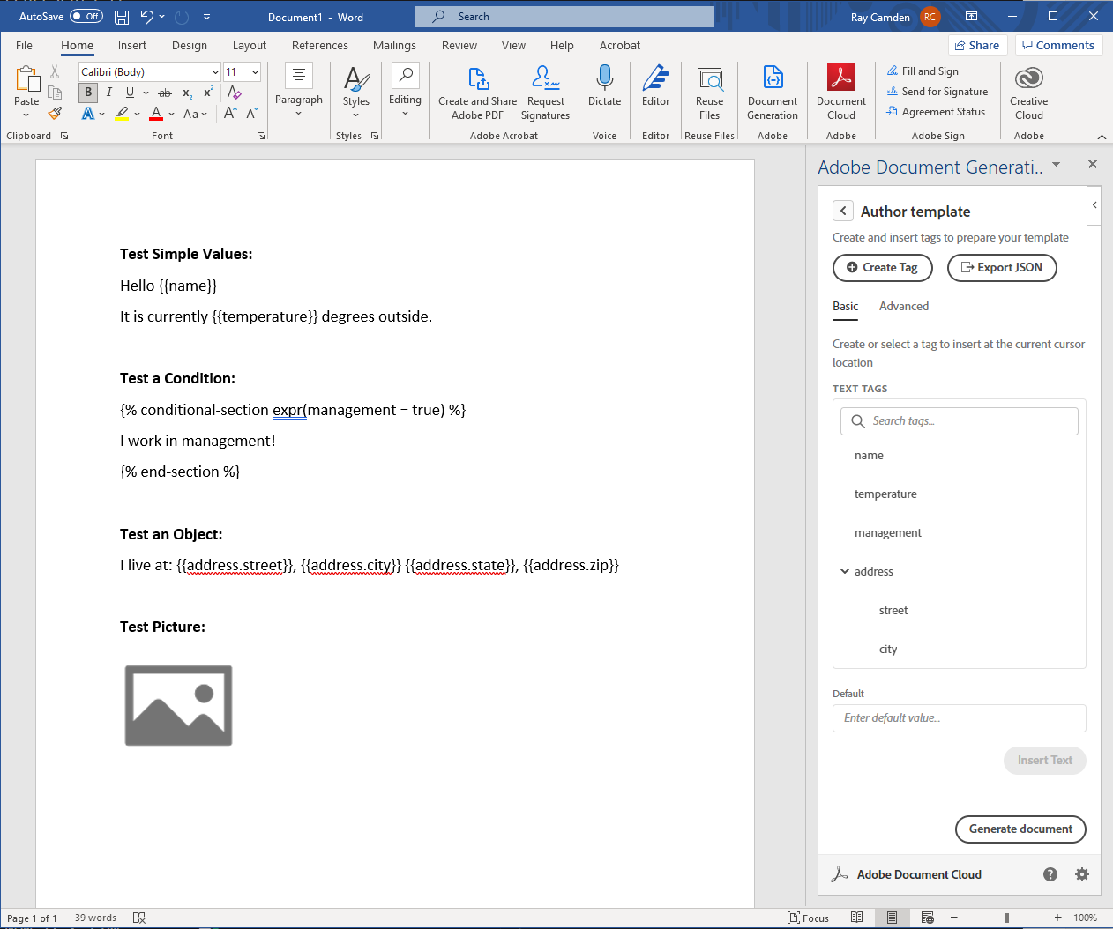Enable Focus mode in the status bar
This screenshot has width=1113, height=929.
click(808, 918)
